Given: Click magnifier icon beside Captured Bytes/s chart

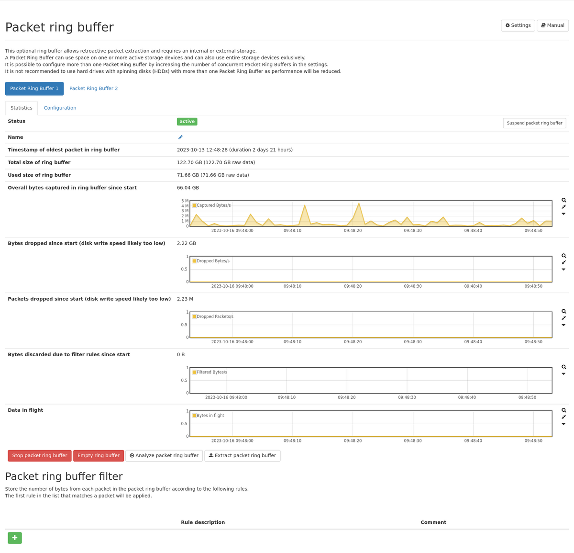Looking at the screenshot, I should (563, 200).
